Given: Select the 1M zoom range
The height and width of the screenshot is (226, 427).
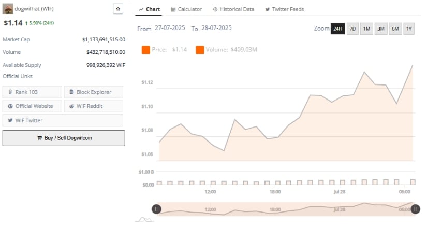Looking at the screenshot, I should pyautogui.click(x=366, y=29).
